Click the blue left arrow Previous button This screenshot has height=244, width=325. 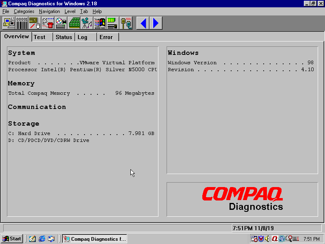click(x=143, y=23)
